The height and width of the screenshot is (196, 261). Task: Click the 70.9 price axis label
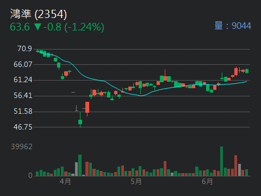pyautogui.click(x=24, y=48)
